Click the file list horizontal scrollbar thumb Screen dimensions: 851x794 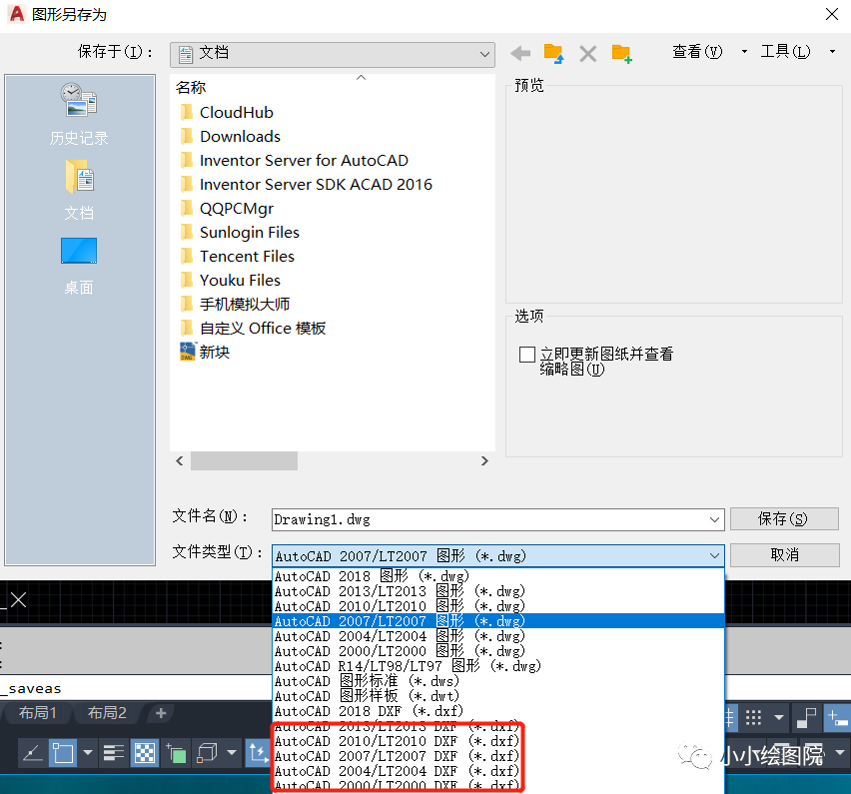244,460
